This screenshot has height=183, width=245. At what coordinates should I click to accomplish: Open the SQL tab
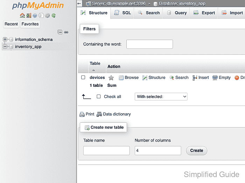(122, 13)
